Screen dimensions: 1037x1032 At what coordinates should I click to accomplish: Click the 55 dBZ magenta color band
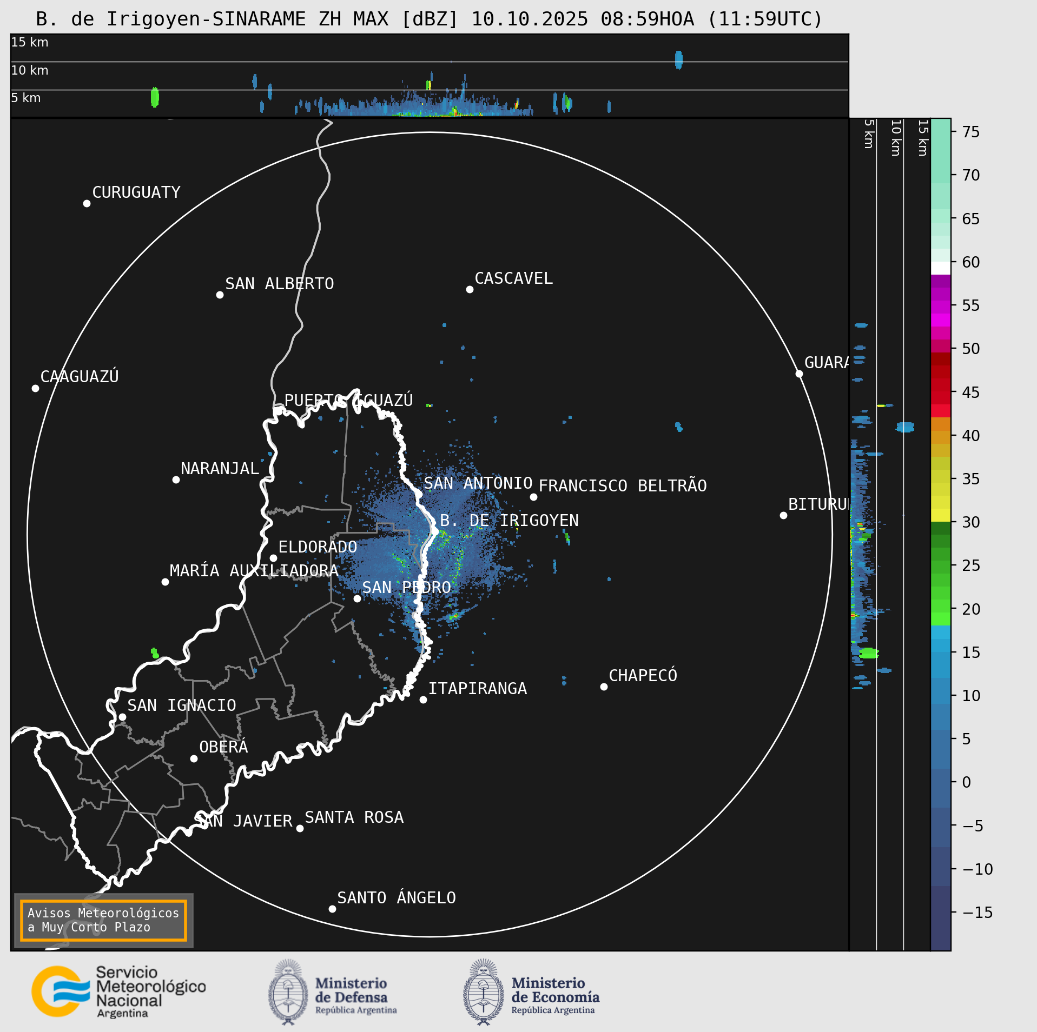coord(941,307)
